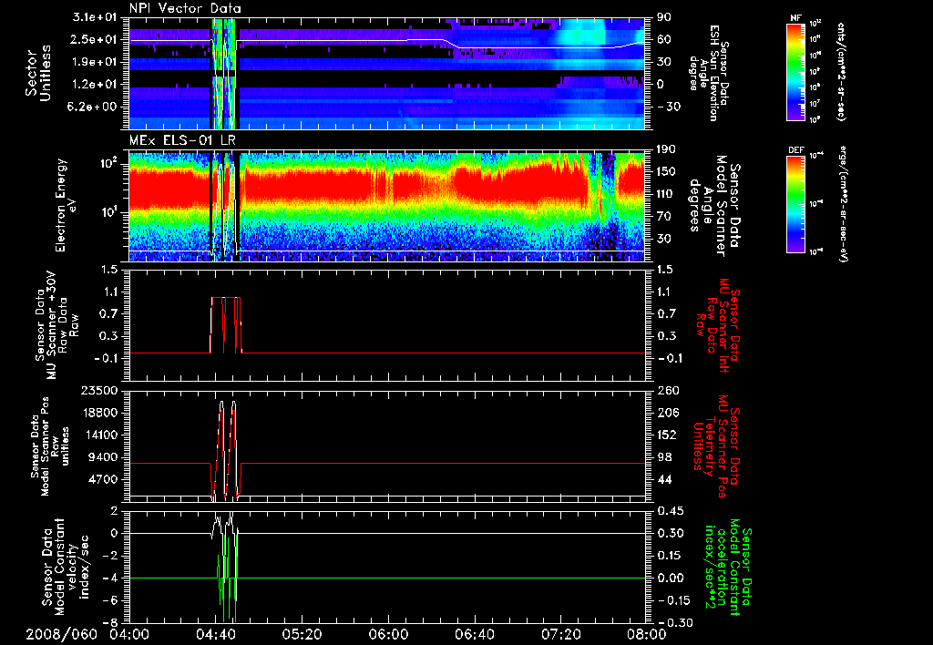The height and width of the screenshot is (645, 933).
Task: Click the "3.1e+01" sector tick label
Action: click(x=95, y=17)
